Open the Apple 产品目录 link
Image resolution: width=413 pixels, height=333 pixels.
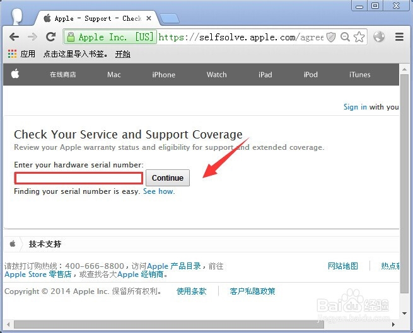[x=174, y=266]
